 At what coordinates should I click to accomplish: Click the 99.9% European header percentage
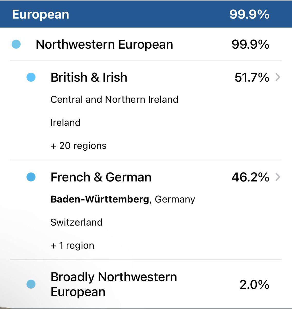[249, 14]
